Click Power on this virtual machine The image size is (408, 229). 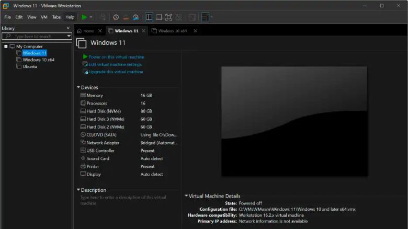pos(116,57)
